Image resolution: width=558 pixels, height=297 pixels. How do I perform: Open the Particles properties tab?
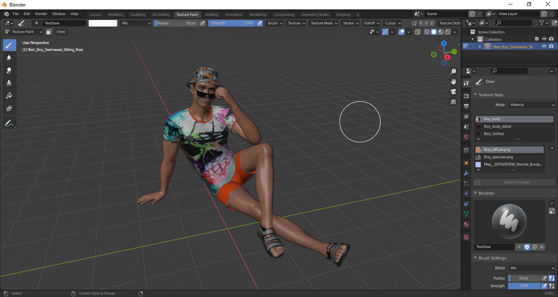(466, 183)
